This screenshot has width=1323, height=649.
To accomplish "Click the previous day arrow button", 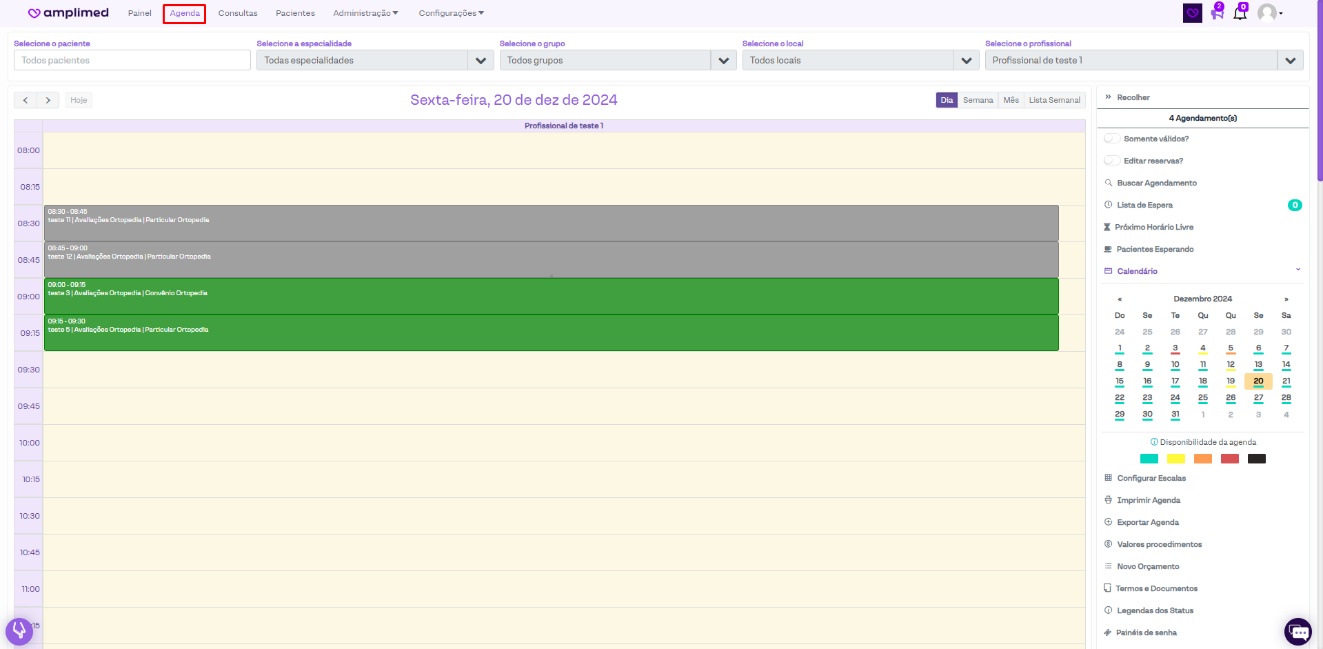I will pos(26,100).
